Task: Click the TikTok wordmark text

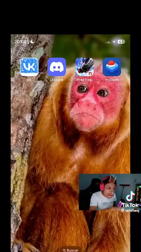Action: [x=130, y=205]
